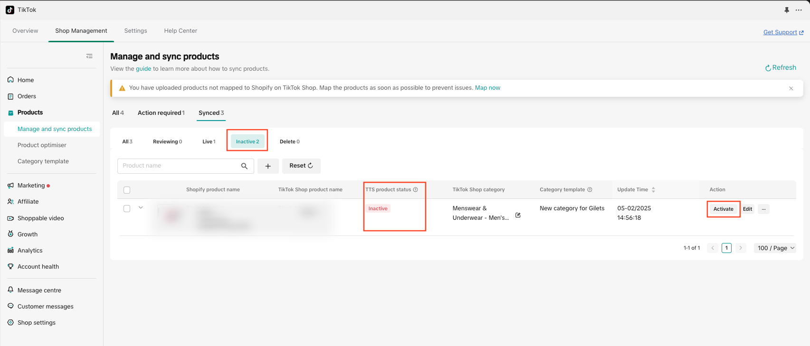Image resolution: width=810 pixels, height=346 pixels.
Task: Click the Home icon in the sidebar
Action: [10, 80]
